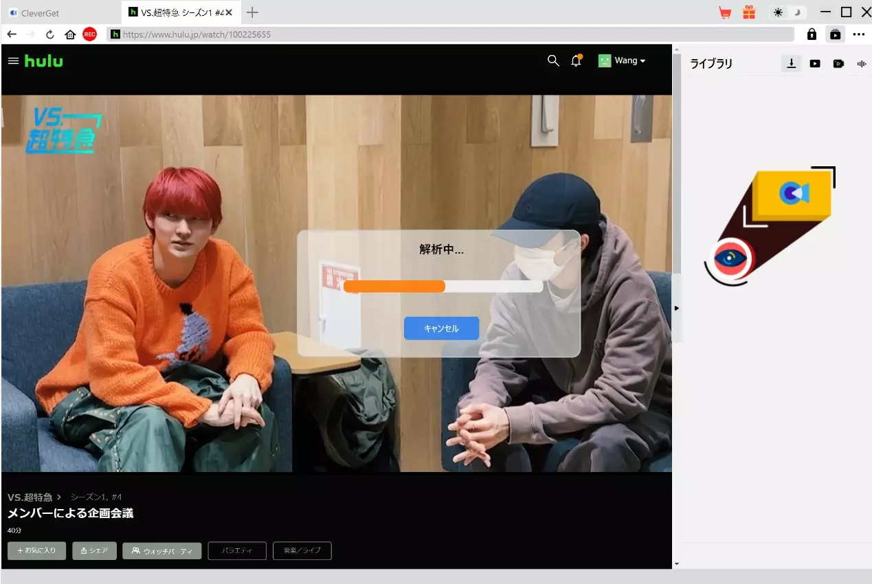This screenshot has width=872, height=584.
Task: Open library audio waveform tab icon
Action: pos(862,63)
